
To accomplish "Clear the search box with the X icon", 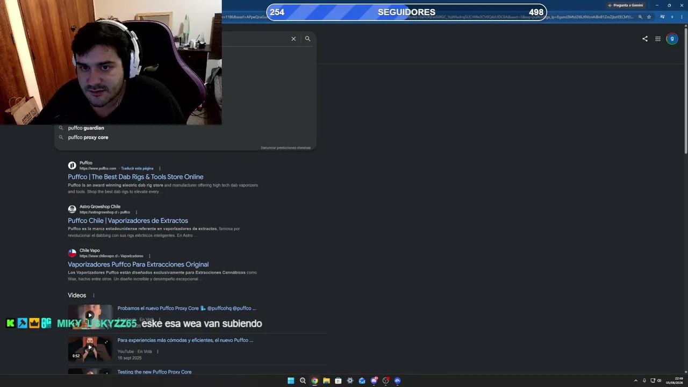I will pyautogui.click(x=293, y=39).
